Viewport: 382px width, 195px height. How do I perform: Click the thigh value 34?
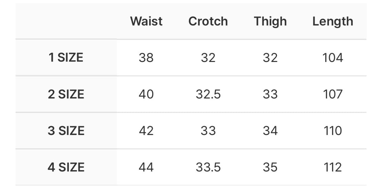pyautogui.click(x=270, y=131)
